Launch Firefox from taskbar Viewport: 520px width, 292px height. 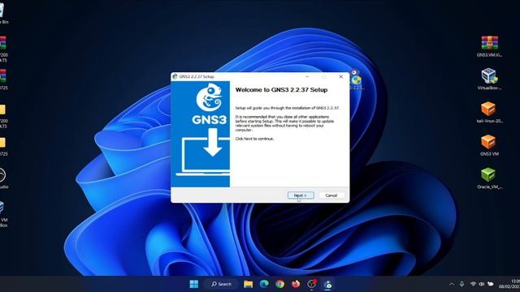[296, 284]
